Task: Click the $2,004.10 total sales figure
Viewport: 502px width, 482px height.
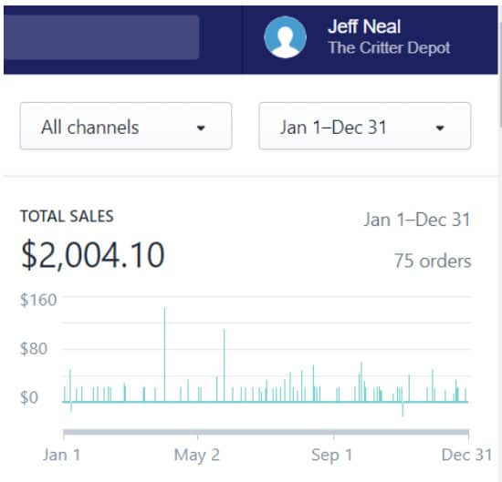Action: click(x=93, y=255)
